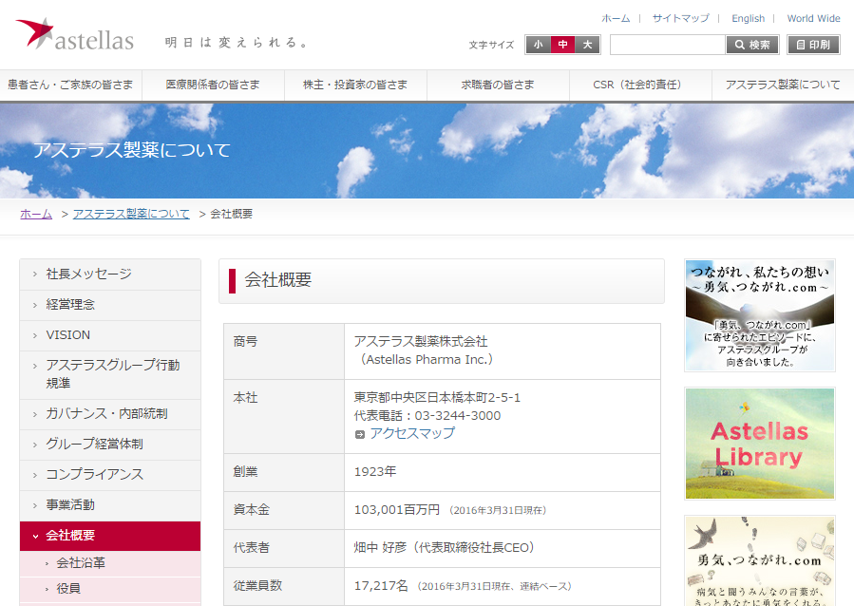This screenshot has width=854, height=606.
Task: Click the 東京都中央区日本橋本町2-5-1 address
Action: coord(437,398)
